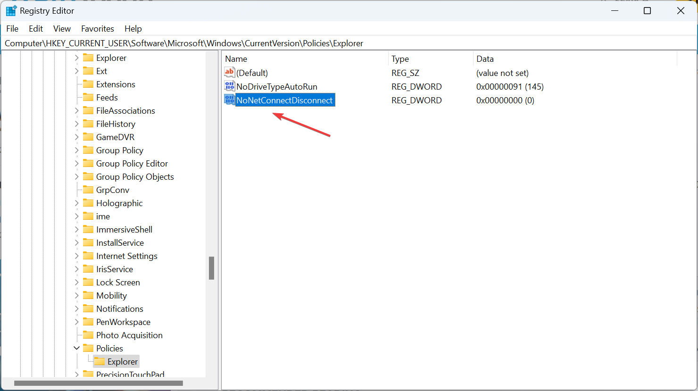
Task: Select the Lock Screen folder icon
Action: pyautogui.click(x=88, y=282)
